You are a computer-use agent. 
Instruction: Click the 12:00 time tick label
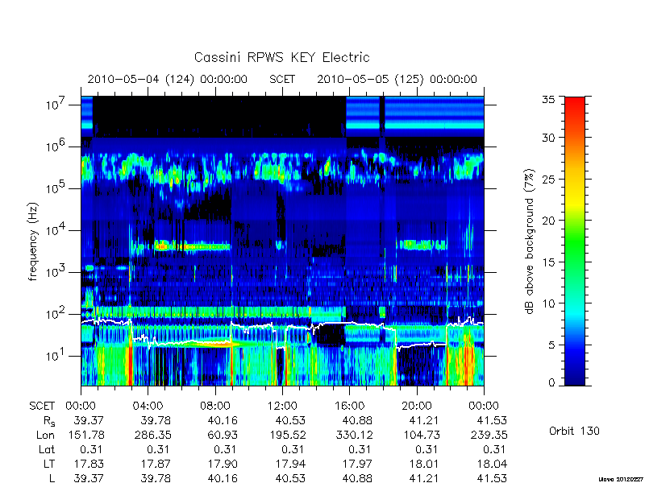click(283, 407)
